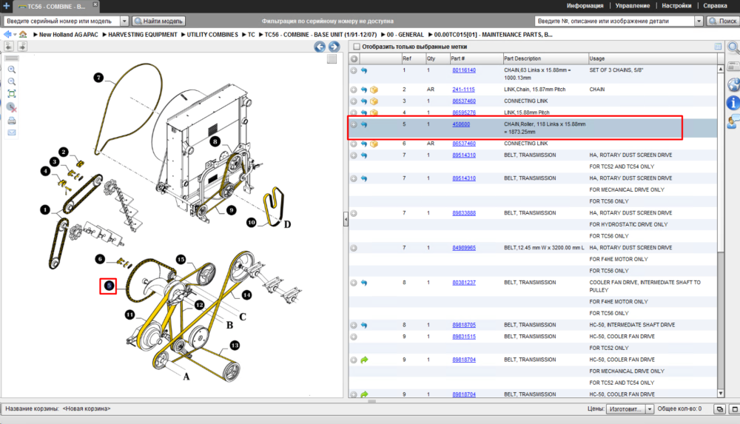The image size is (740, 424).
Task: Focus the serial number or model input field
Action: [62, 21]
